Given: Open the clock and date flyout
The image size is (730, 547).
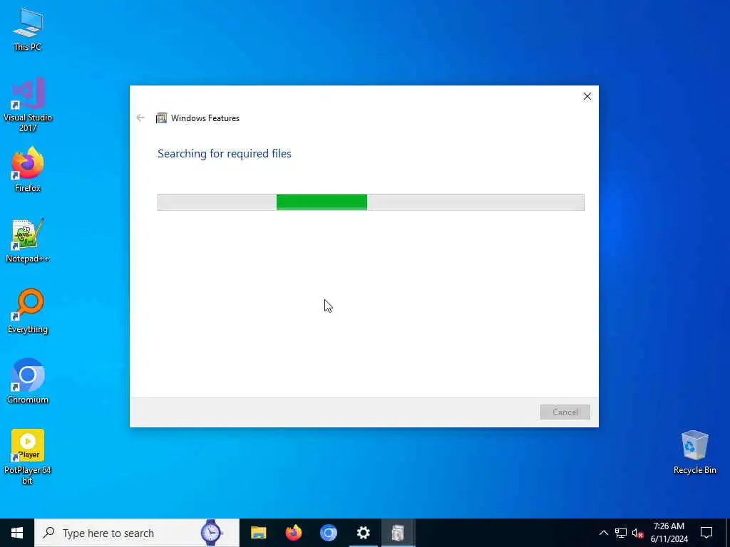Looking at the screenshot, I should pyautogui.click(x=669, y=533).
